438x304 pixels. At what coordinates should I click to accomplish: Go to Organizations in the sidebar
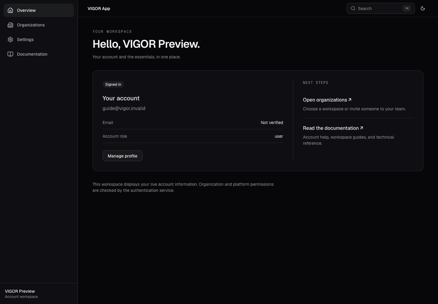coord(39,25)
